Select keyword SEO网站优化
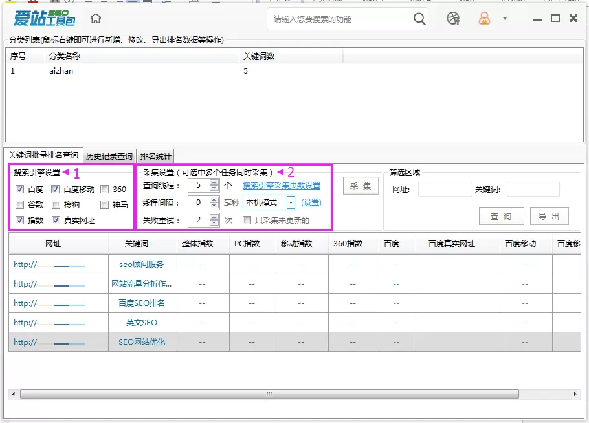The width and height of the screenshot is (589, 423). tap(142, 342)
